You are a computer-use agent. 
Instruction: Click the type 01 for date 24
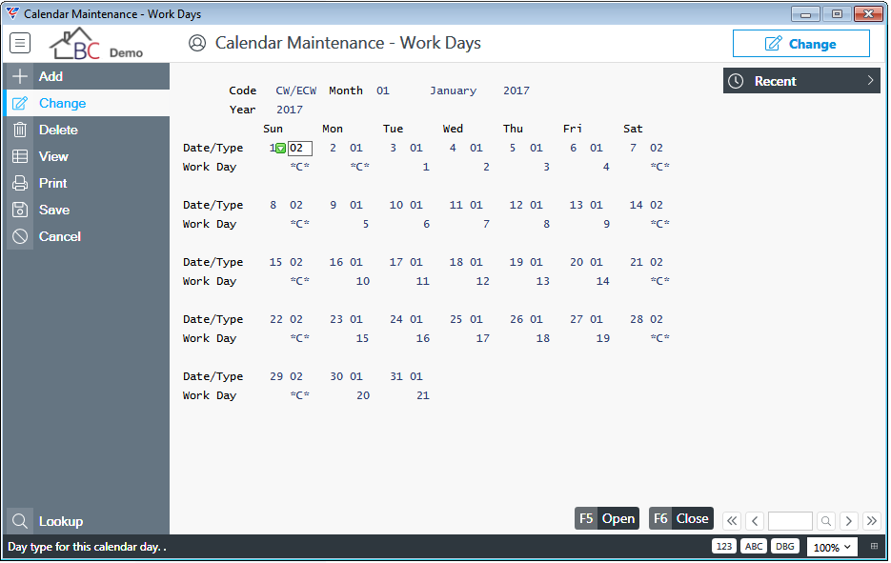click(416, 319)
